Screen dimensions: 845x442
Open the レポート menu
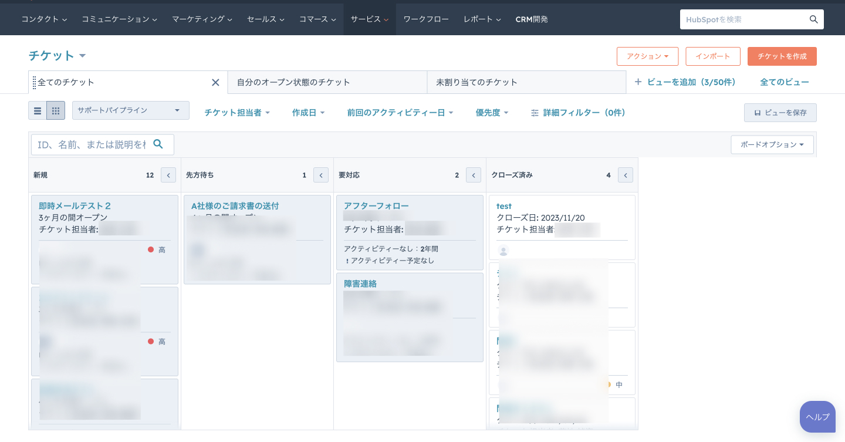pyautogui.click(x=482, y=19)
